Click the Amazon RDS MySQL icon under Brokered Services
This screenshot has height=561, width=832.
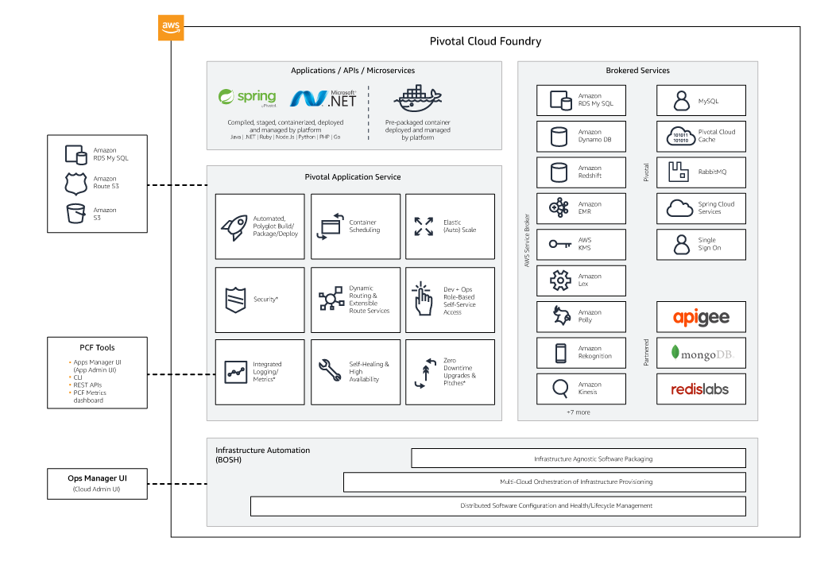(562, 99)
